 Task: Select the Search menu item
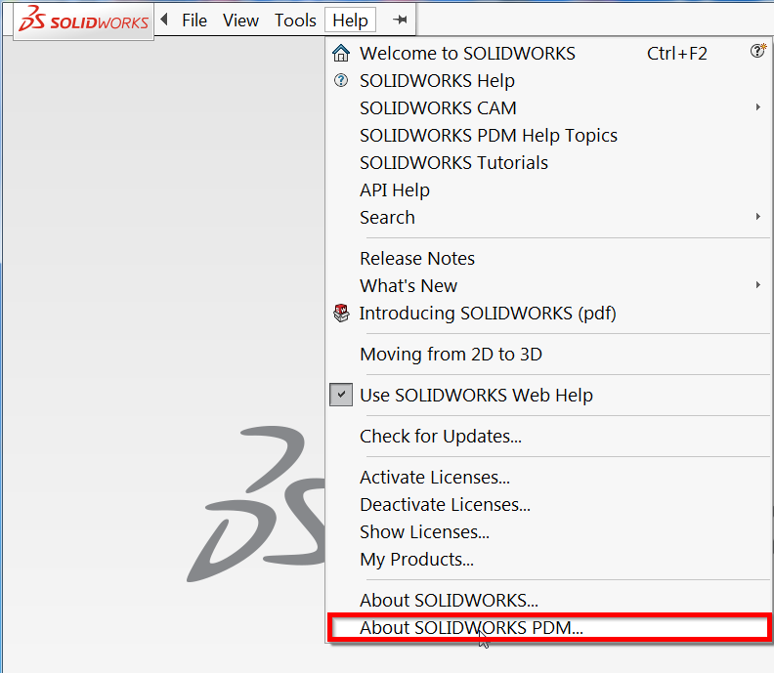pos(387,217)
